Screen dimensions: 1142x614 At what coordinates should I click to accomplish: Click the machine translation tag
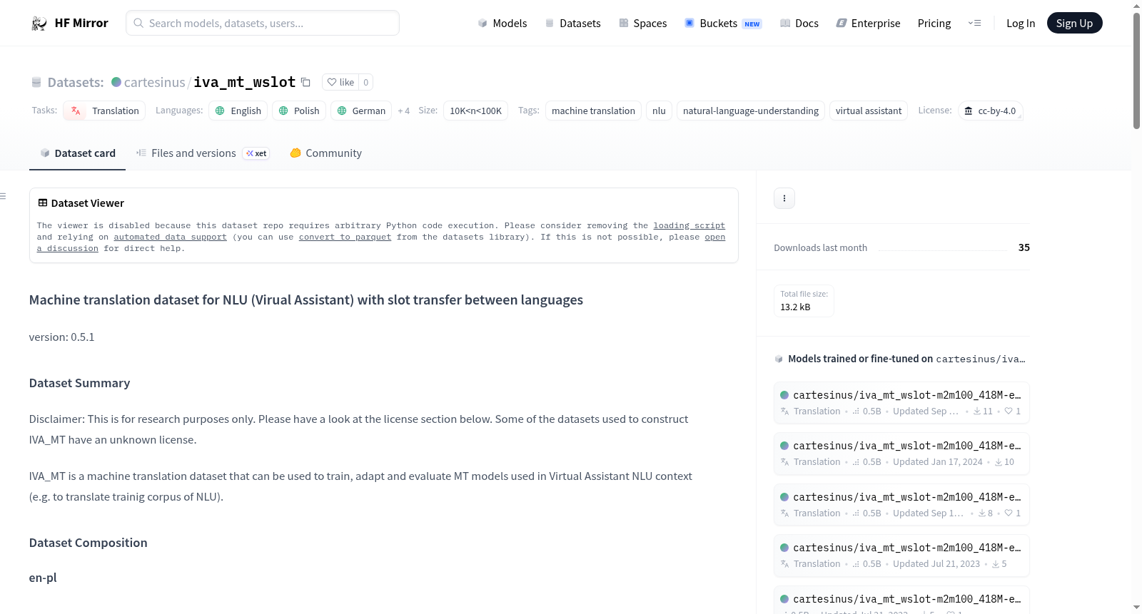pyautogui.click(x=593, y=111)
